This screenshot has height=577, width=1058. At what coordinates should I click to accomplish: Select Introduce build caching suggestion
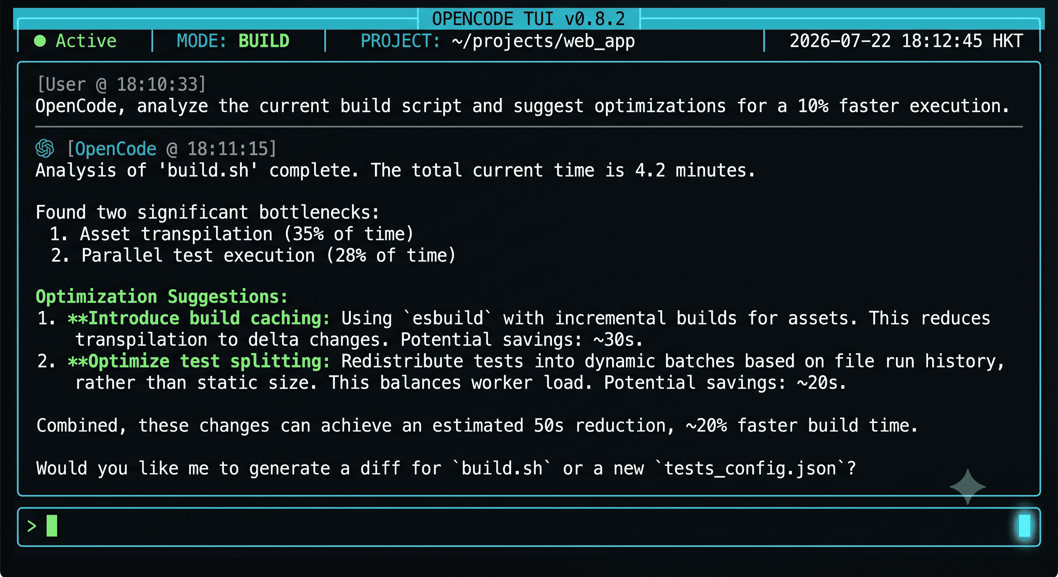pyautogui.click(x=199, y=318)
